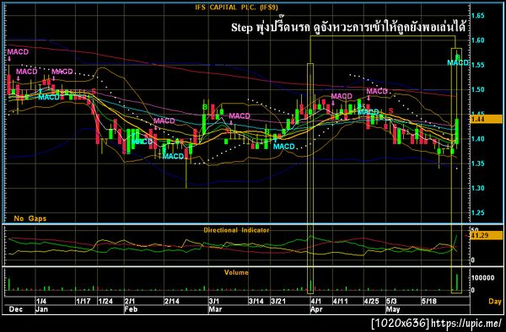The height and width of the screenshot is (332, 506).
Task: Click the 1.55 price axis label
Action: [x=478, y=65]
